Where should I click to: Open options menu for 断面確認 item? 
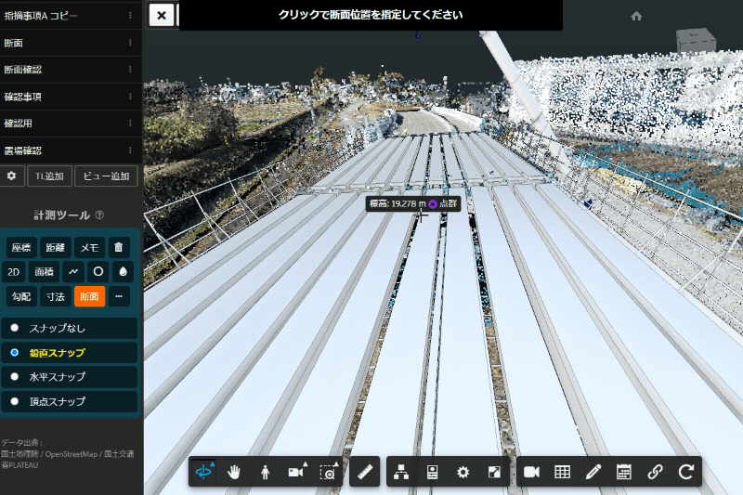(130, 70)
